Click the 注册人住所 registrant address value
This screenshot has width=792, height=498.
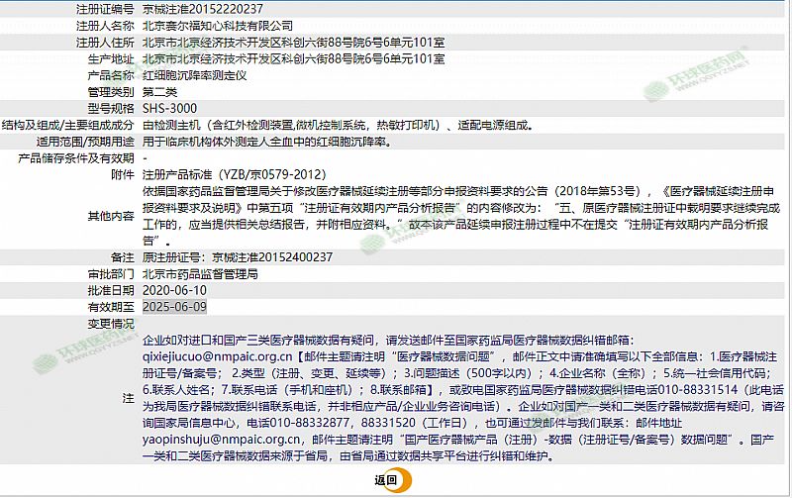point(293,42)
